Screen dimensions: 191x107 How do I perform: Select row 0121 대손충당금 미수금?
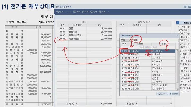[x=148, y=71]
